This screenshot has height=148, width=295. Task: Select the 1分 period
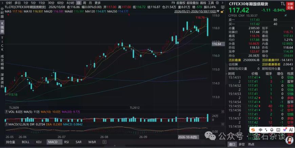click(x=26, y=3)
